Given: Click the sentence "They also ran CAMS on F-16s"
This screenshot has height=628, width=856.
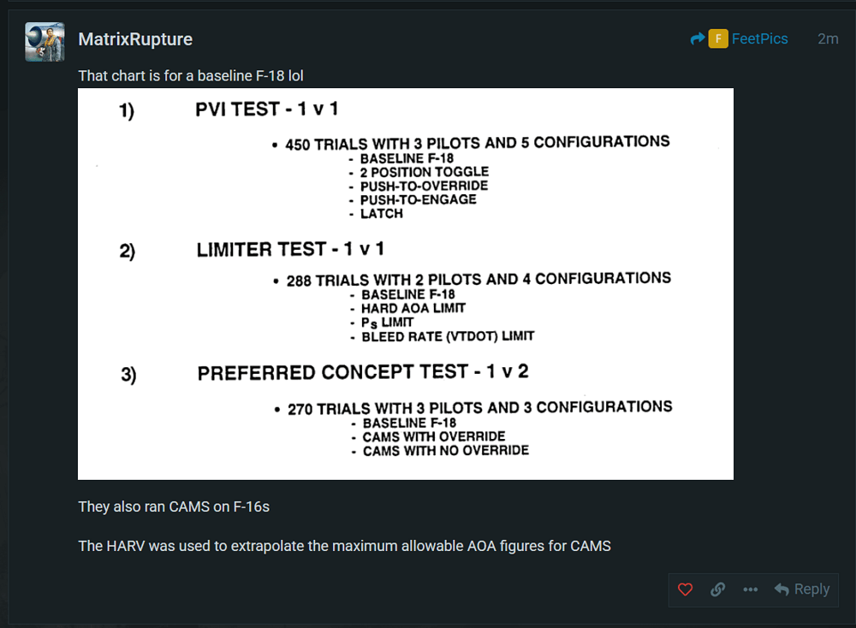Looking at the screenshot, I should [174, 507].
